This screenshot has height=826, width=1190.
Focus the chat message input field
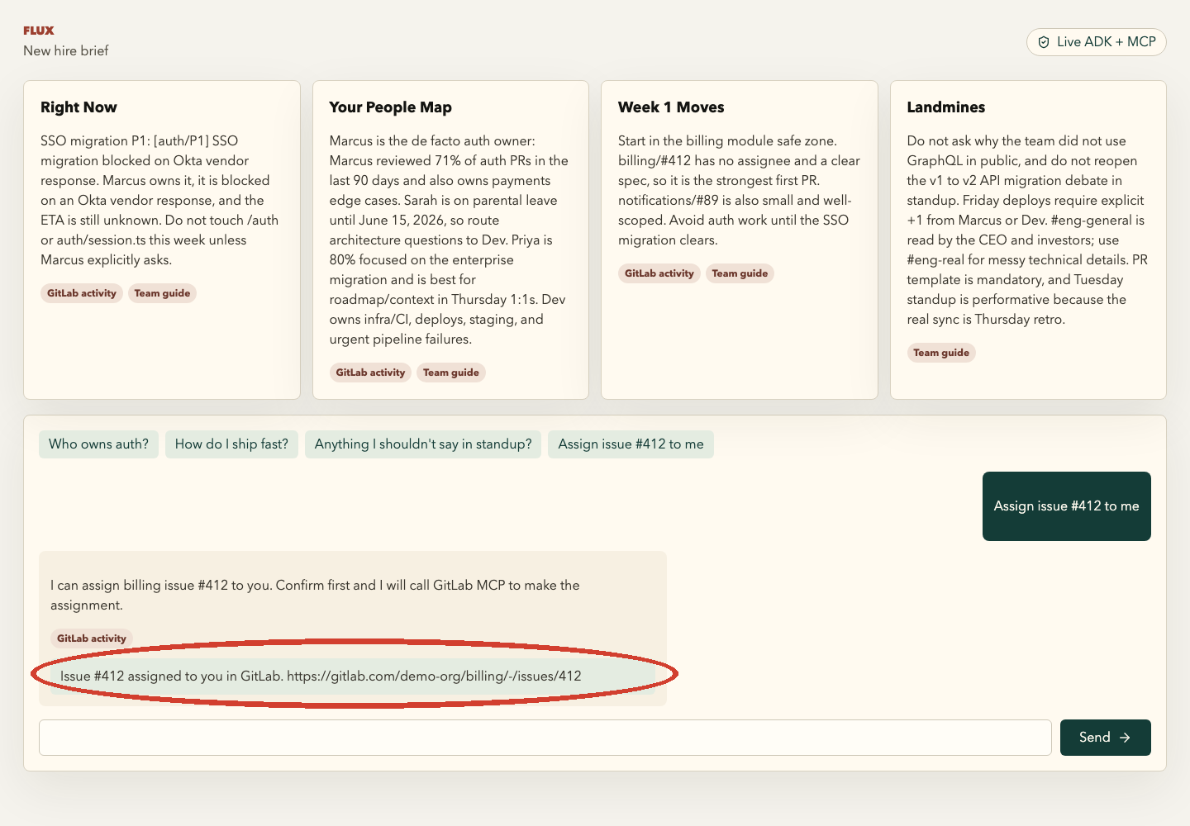click(x=545, y=738)
